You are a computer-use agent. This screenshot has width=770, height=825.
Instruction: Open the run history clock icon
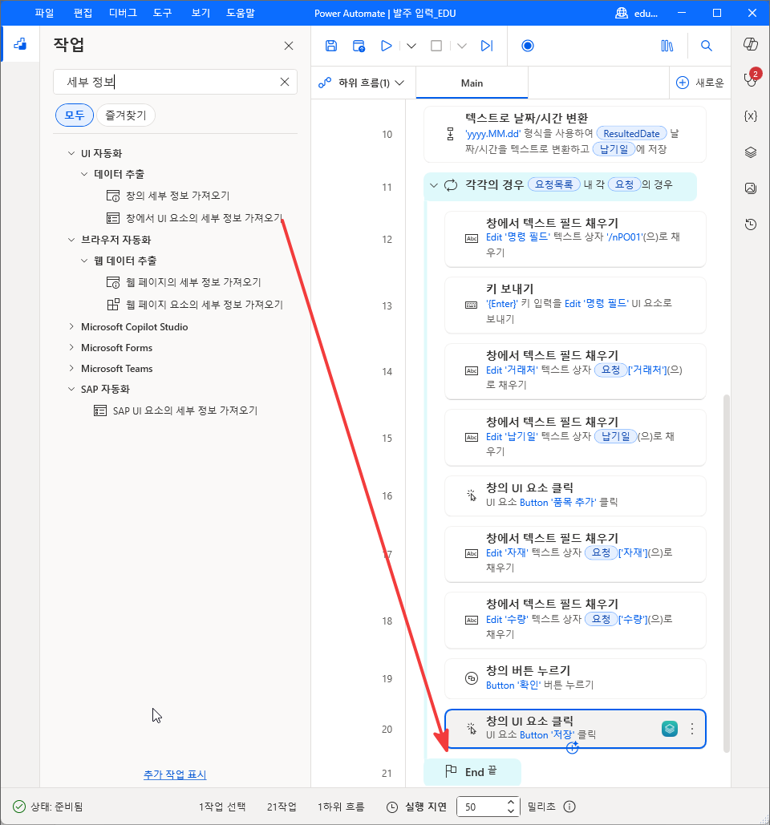click(751, 224)
